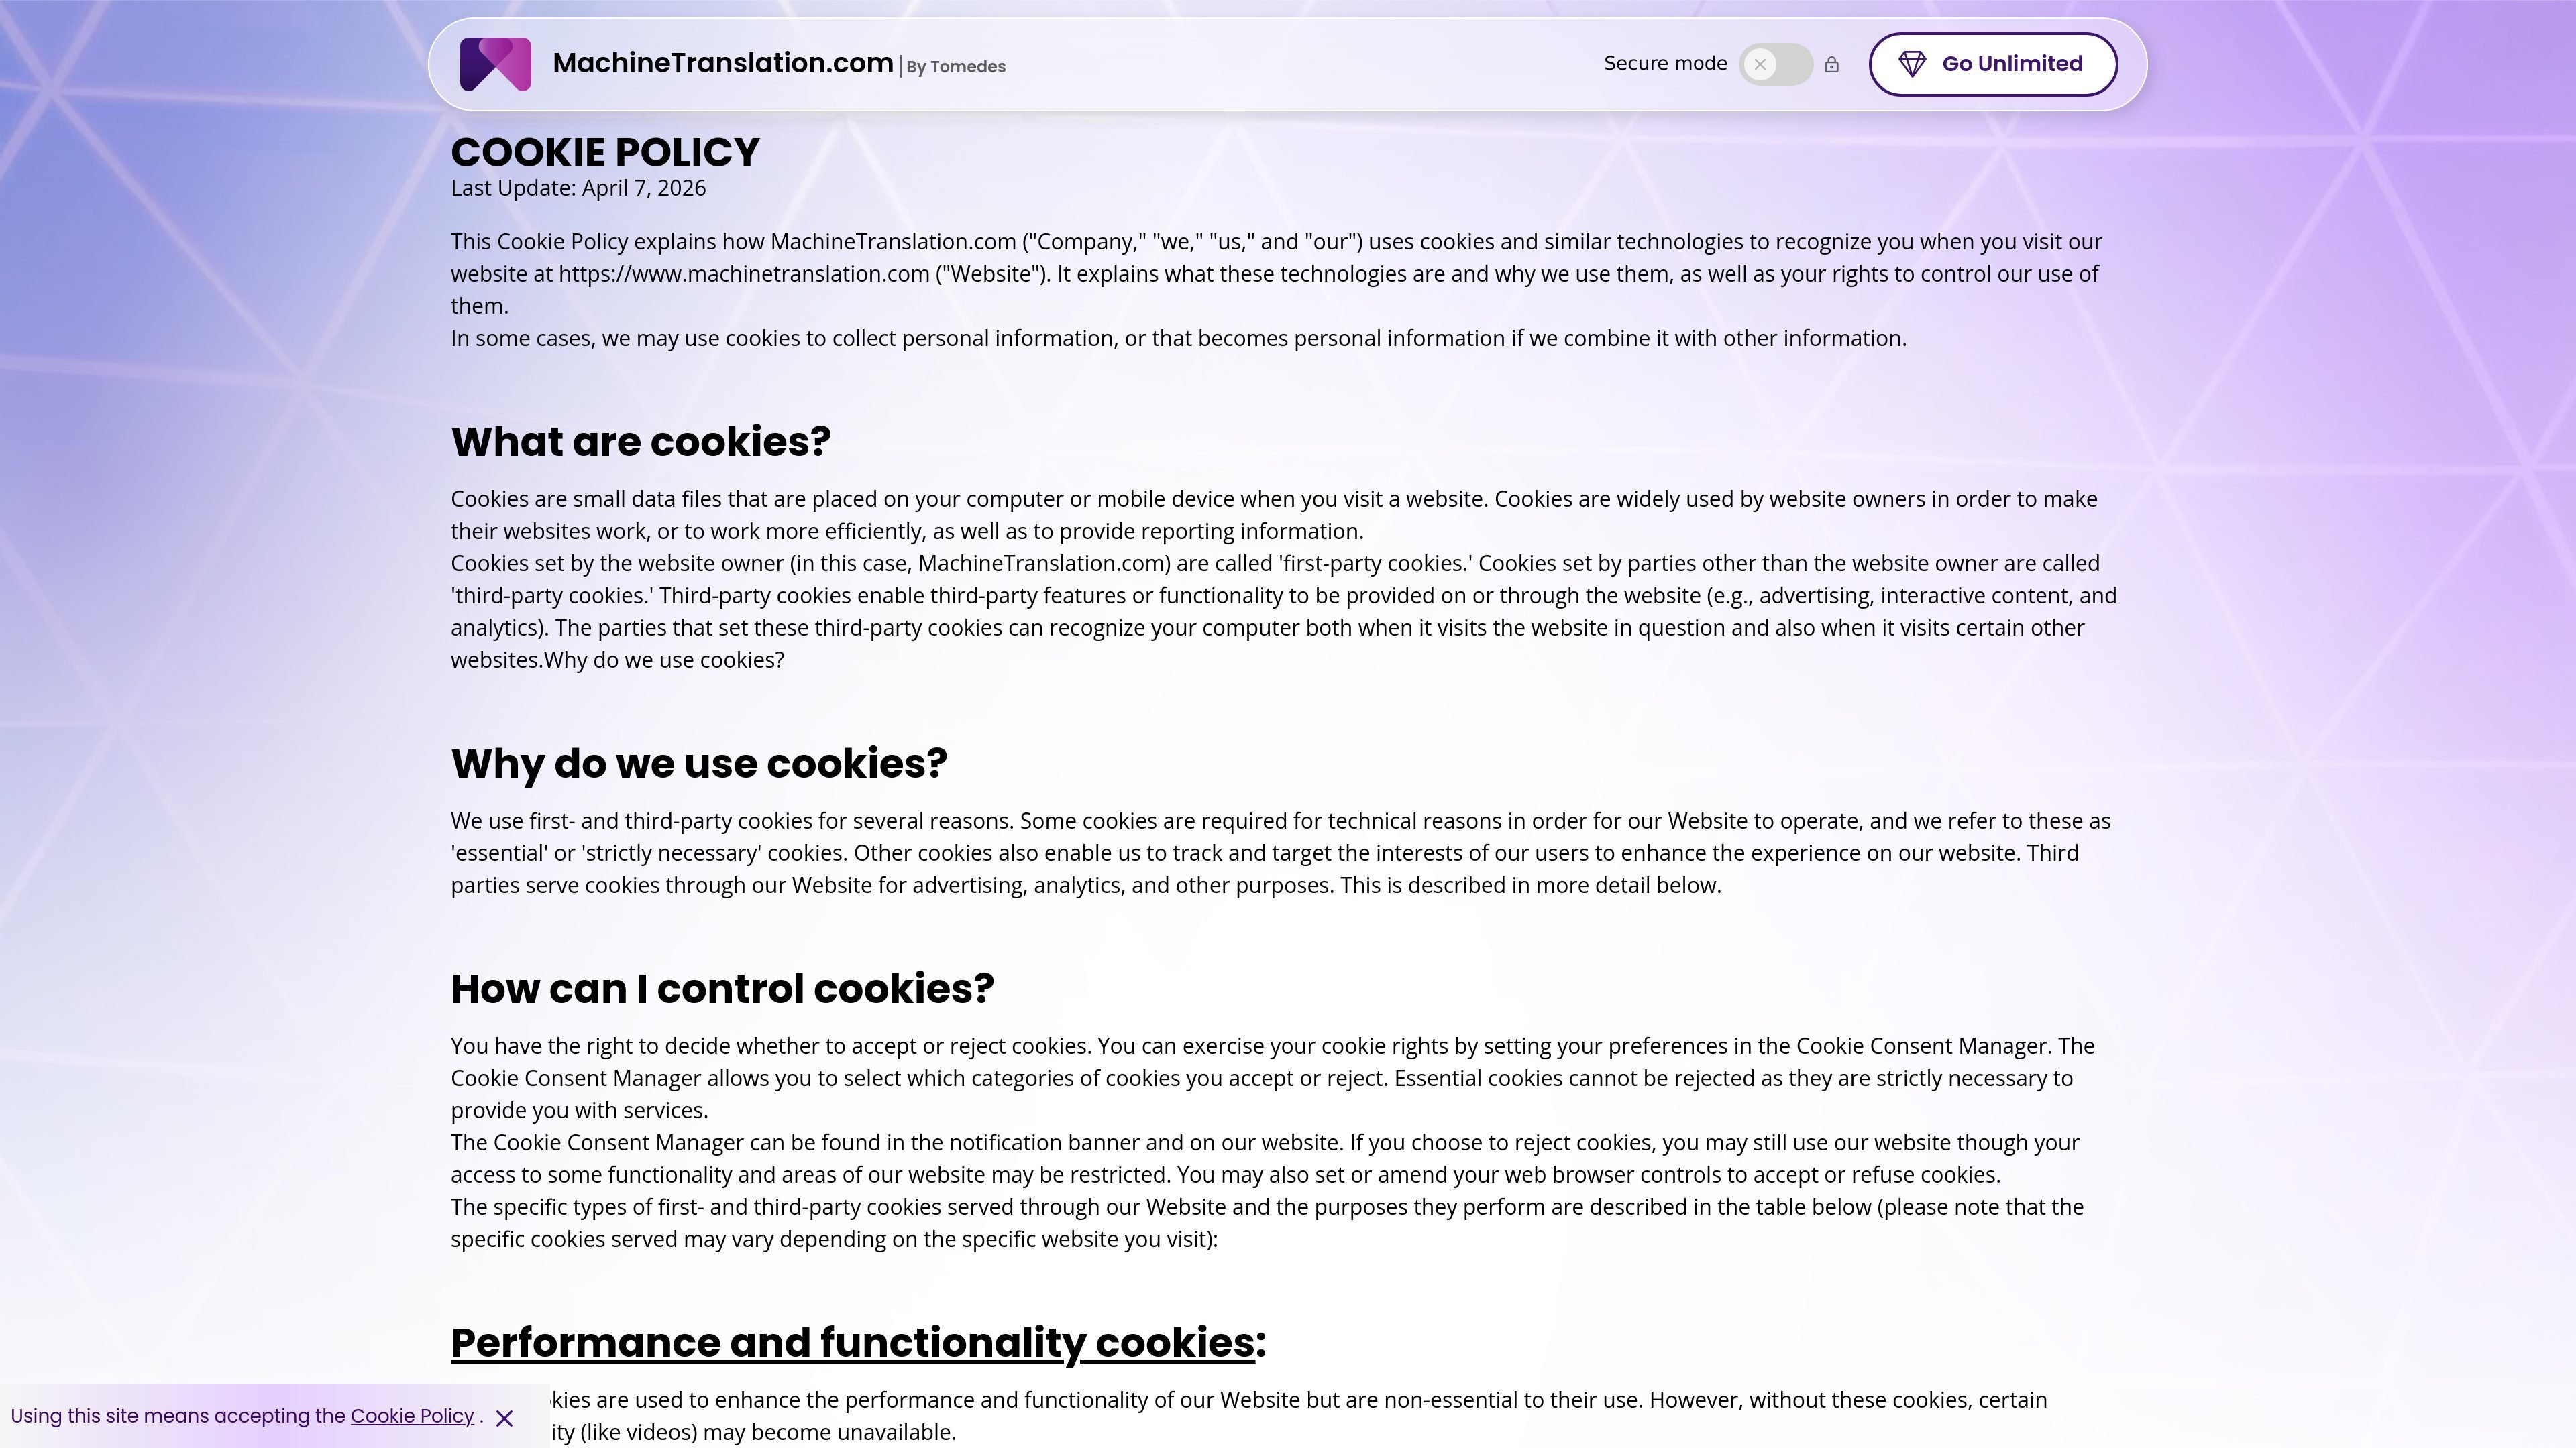Image resolution: width=2576 pixels, height=1448 pixels.
Task: Click the Using this site means accepting text
Action: pyautogui.click(x=178, y=1416)
